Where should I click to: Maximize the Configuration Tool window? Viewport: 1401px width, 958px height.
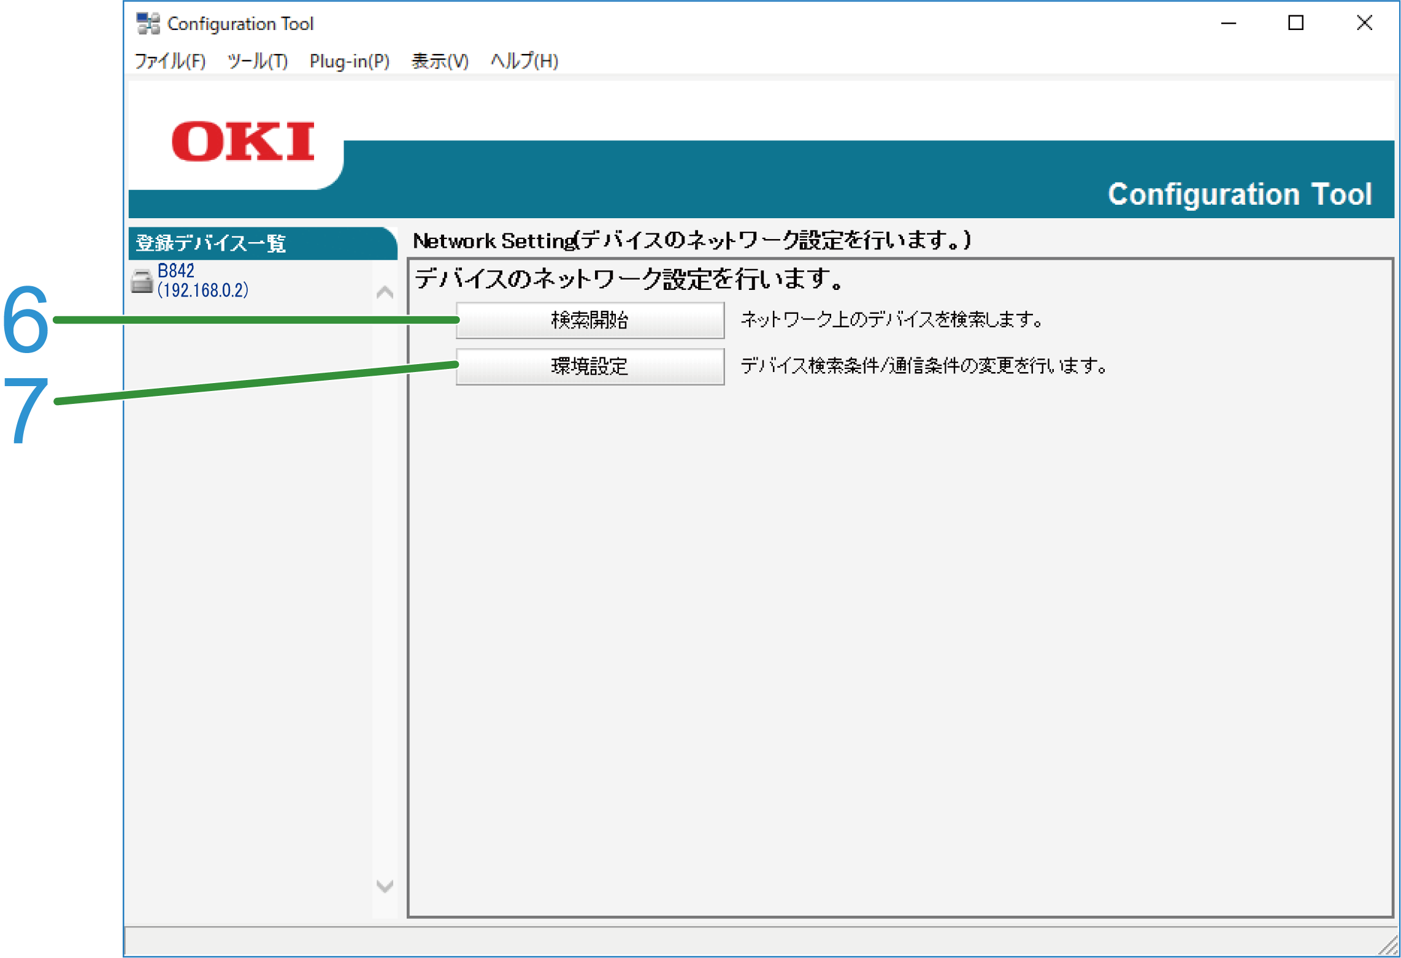1295,23
